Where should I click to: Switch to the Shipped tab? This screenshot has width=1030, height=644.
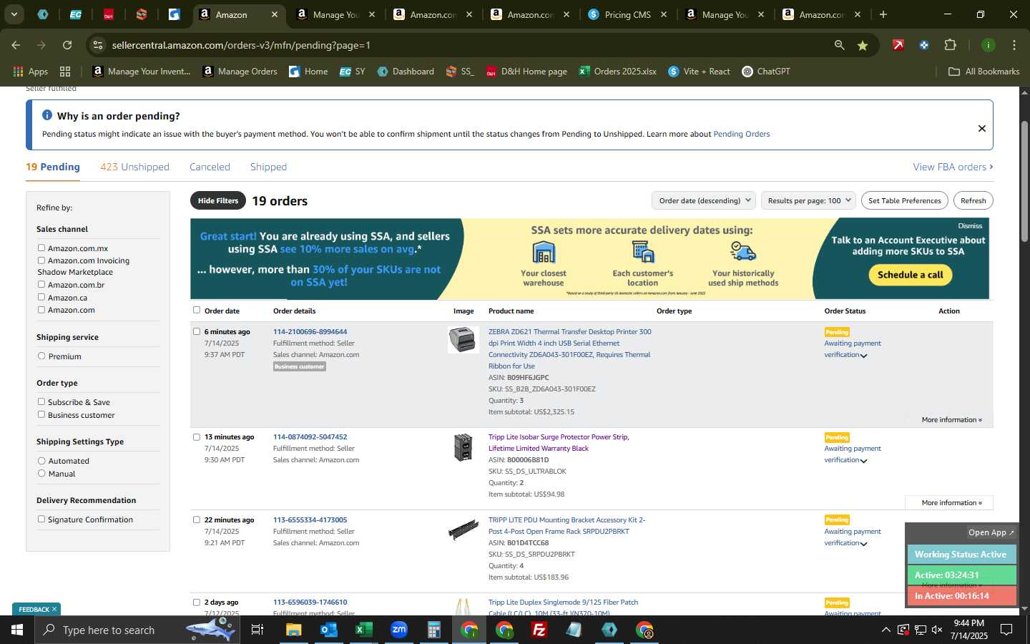268,167
